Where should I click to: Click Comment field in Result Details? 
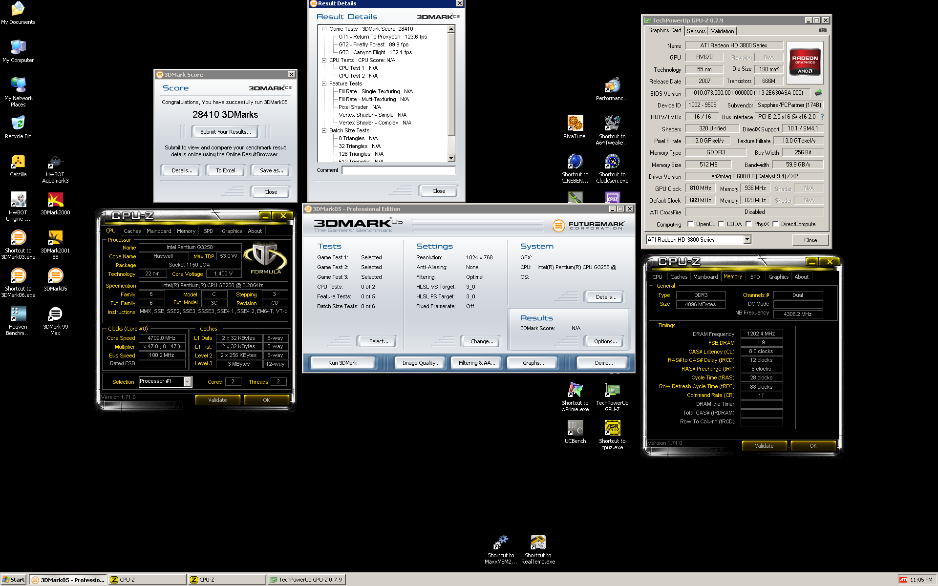399,170
